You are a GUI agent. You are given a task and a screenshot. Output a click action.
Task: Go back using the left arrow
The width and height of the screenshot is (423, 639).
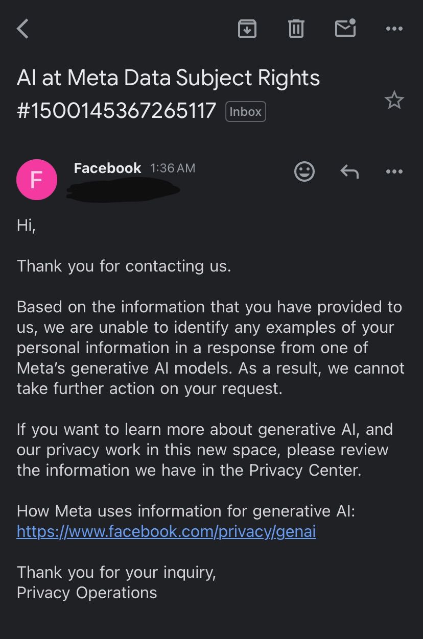[x=23, y=29]
